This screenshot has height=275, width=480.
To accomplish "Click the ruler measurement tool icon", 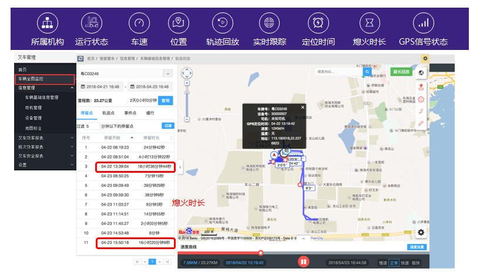I will click(421, 123).
